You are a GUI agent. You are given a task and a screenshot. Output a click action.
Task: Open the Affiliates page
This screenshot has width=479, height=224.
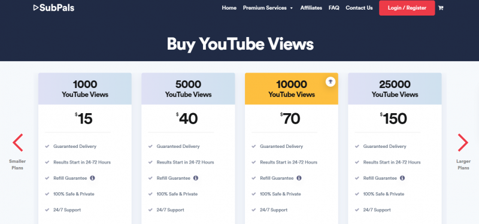coord(311,8)
